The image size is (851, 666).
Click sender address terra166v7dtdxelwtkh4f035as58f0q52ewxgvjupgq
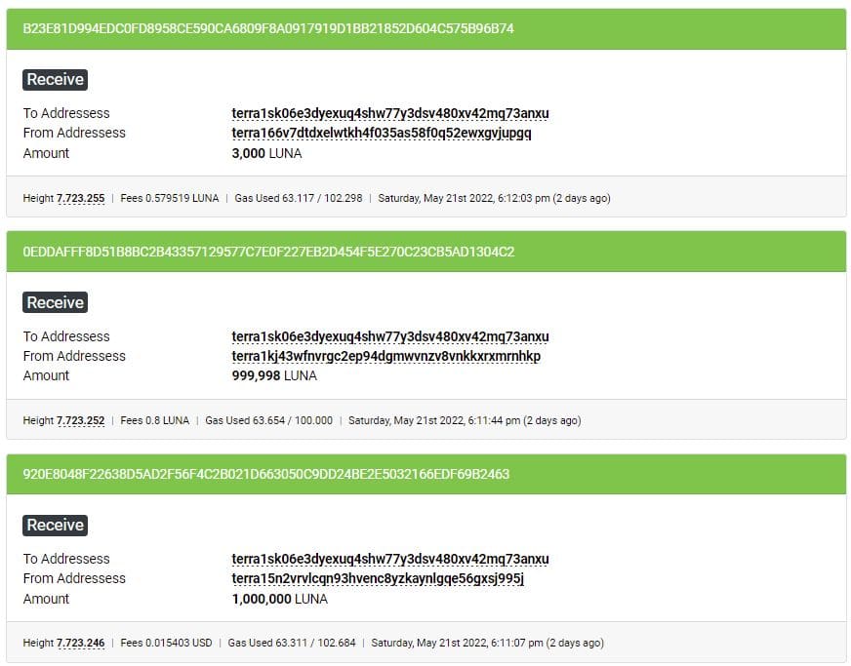382,133
